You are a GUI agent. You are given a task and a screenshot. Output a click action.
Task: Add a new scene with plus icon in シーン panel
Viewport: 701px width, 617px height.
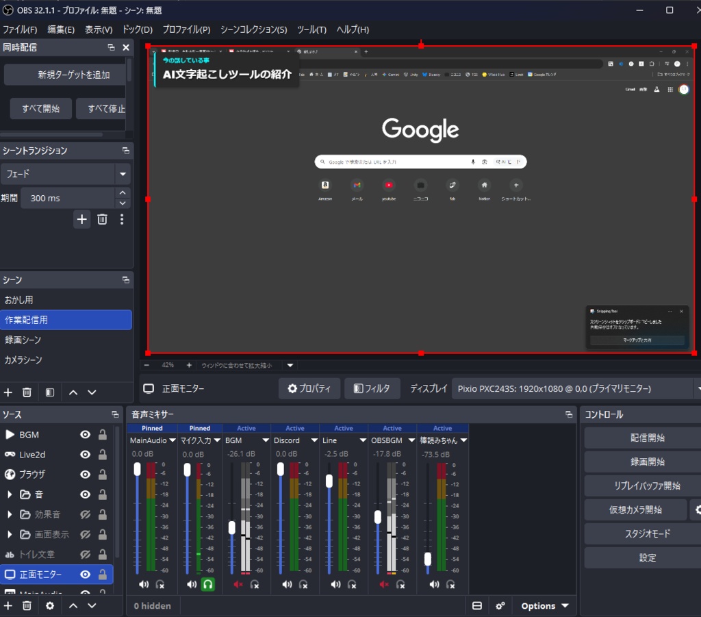point(8,392)
